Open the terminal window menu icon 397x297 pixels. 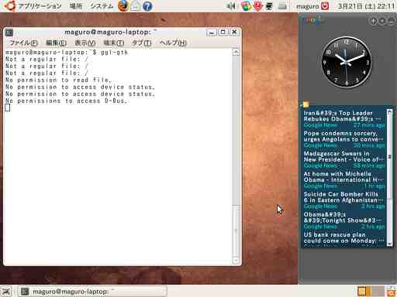pos(9,32)
